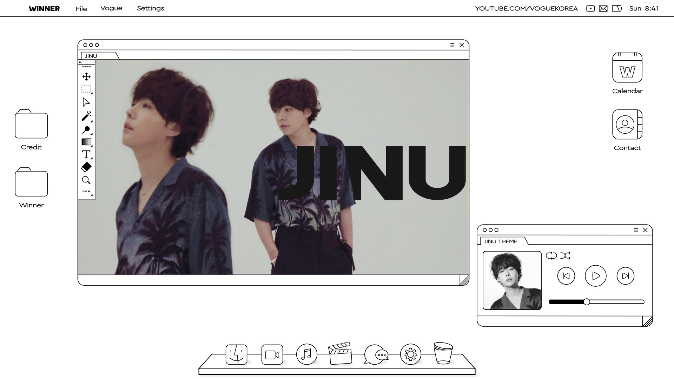674x379 pixels.
Task: Open the YOUTUBE.COM/VOGUEKOREA link
Action: pos(526,8)
